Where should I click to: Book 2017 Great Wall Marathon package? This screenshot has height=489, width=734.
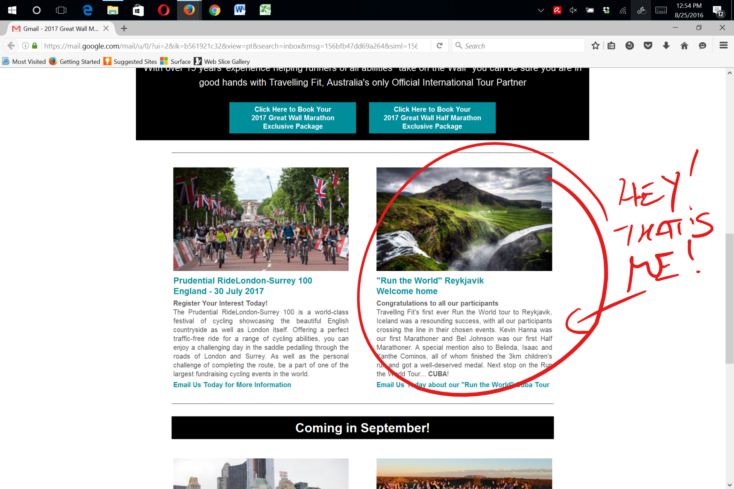click(293, 118)
